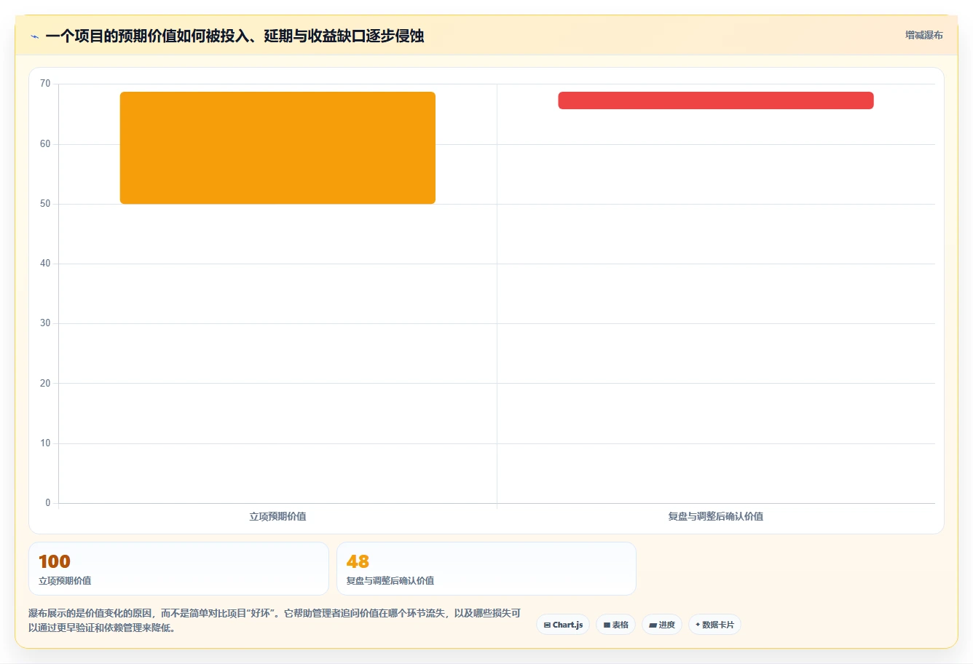The height and width of the screenshot is (664, 973).
Task: Select the 进度 tag pill
Action: (x=661, y=625)
